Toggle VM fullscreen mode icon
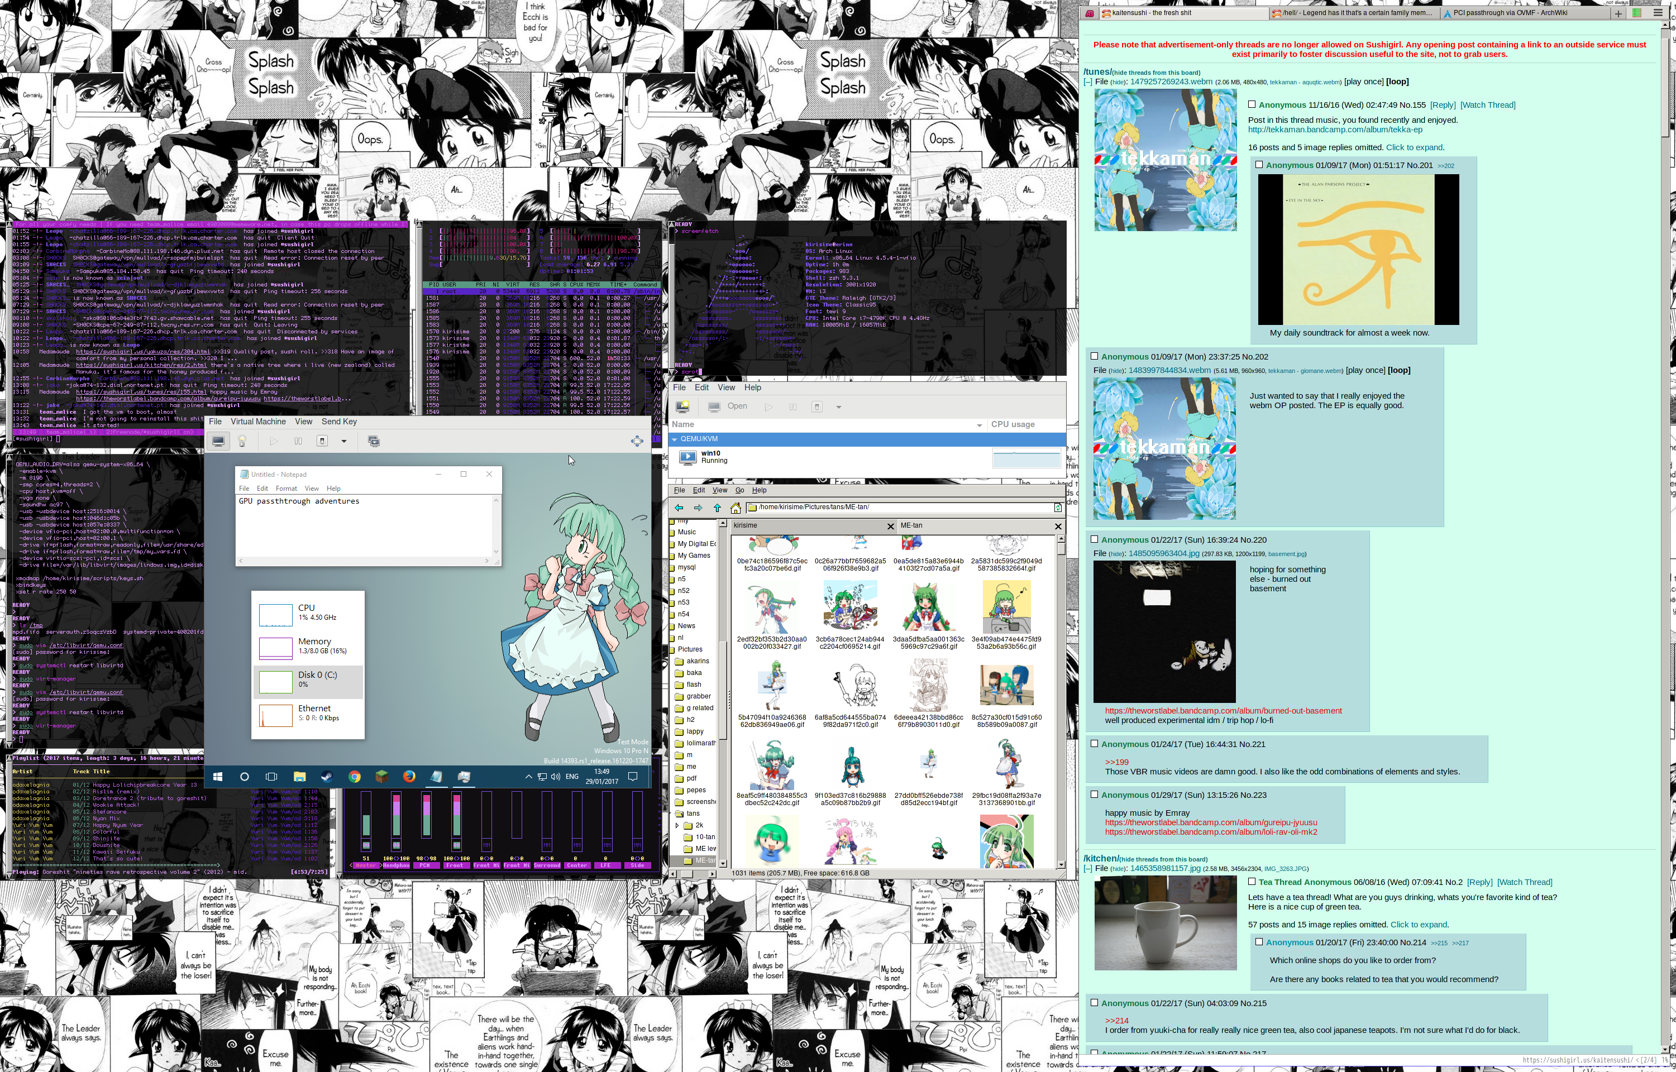Viewport: 1676px width, 1072px height. 637,441
